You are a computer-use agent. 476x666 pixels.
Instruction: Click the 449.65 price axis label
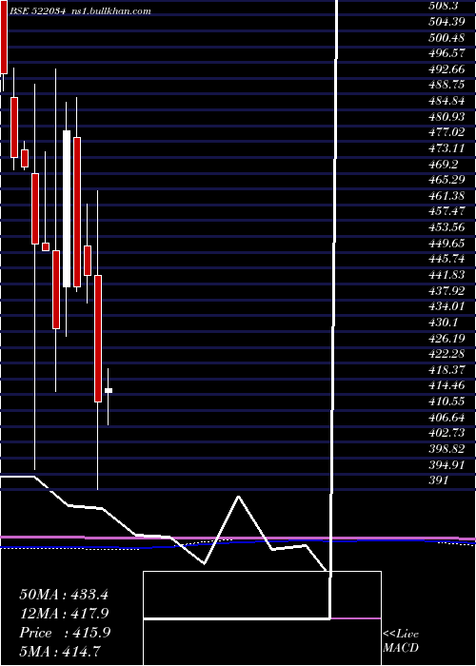446,243
